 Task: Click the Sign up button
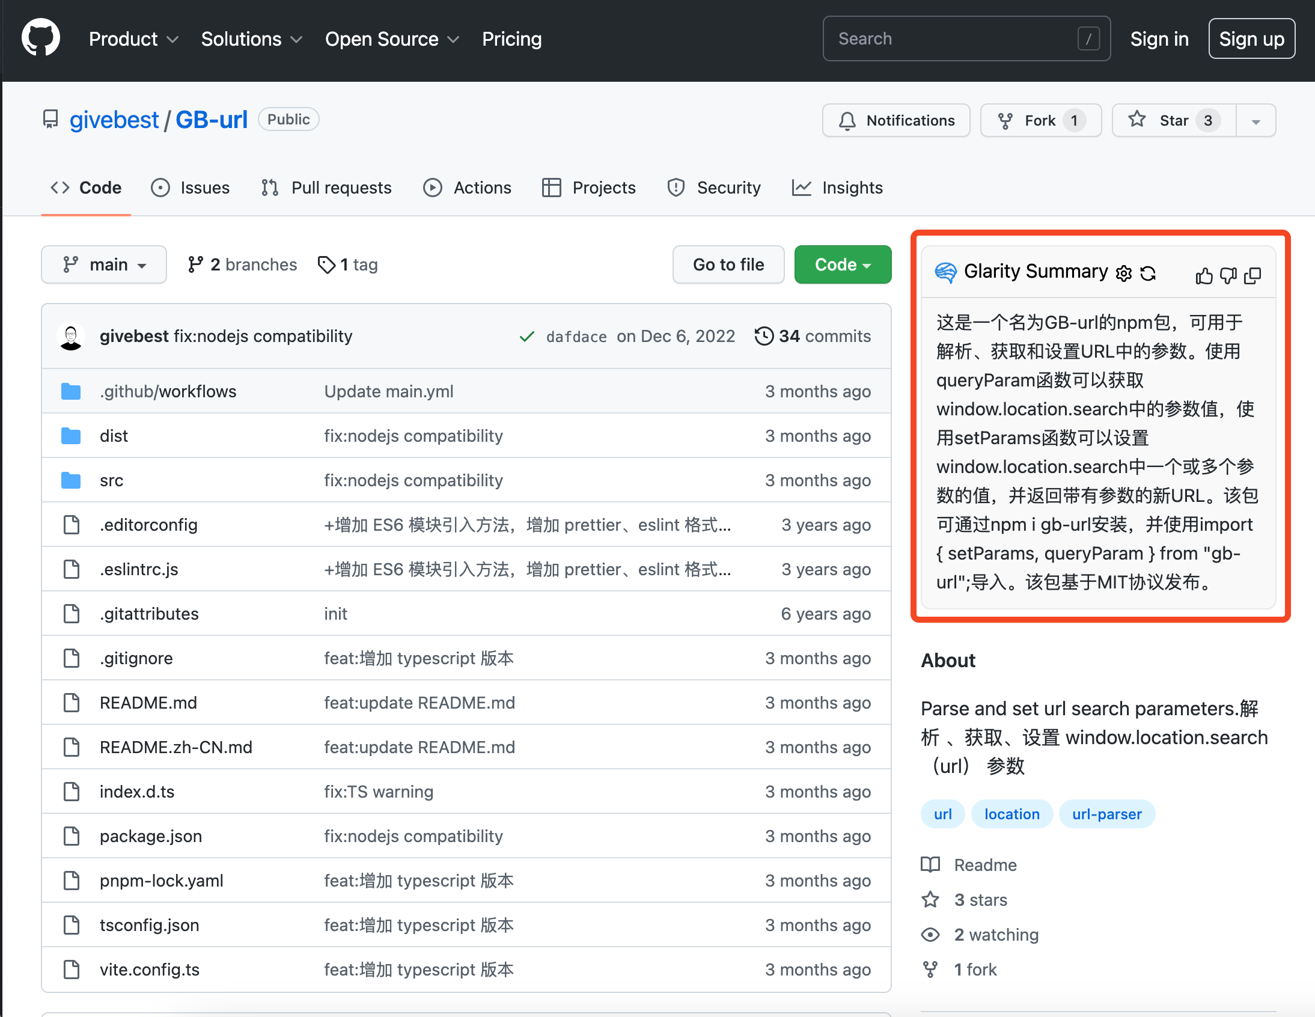click(1251, 38)
